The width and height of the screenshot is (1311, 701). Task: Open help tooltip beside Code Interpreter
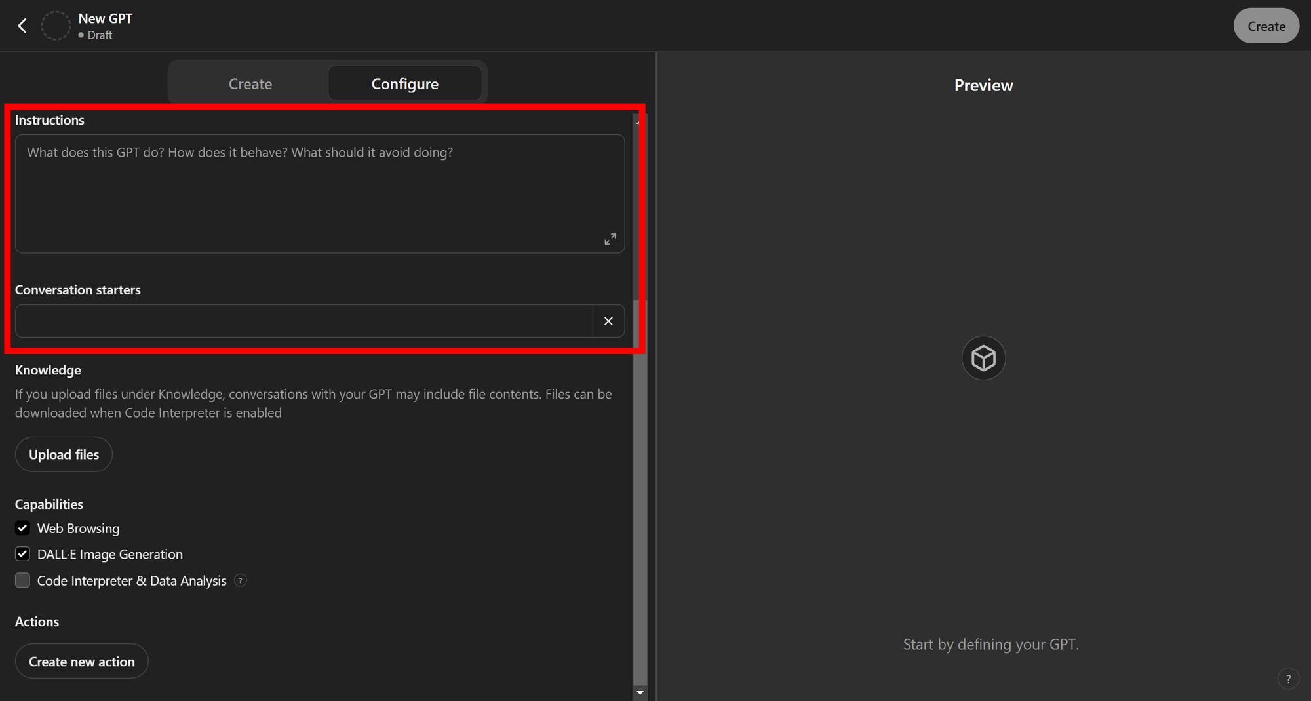tap(241, 580)
